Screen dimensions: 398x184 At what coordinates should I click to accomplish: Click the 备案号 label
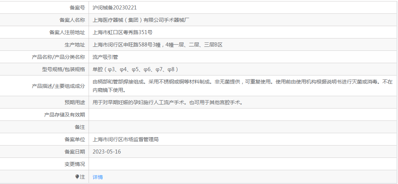pyautogui.click(x=77, y=8)
